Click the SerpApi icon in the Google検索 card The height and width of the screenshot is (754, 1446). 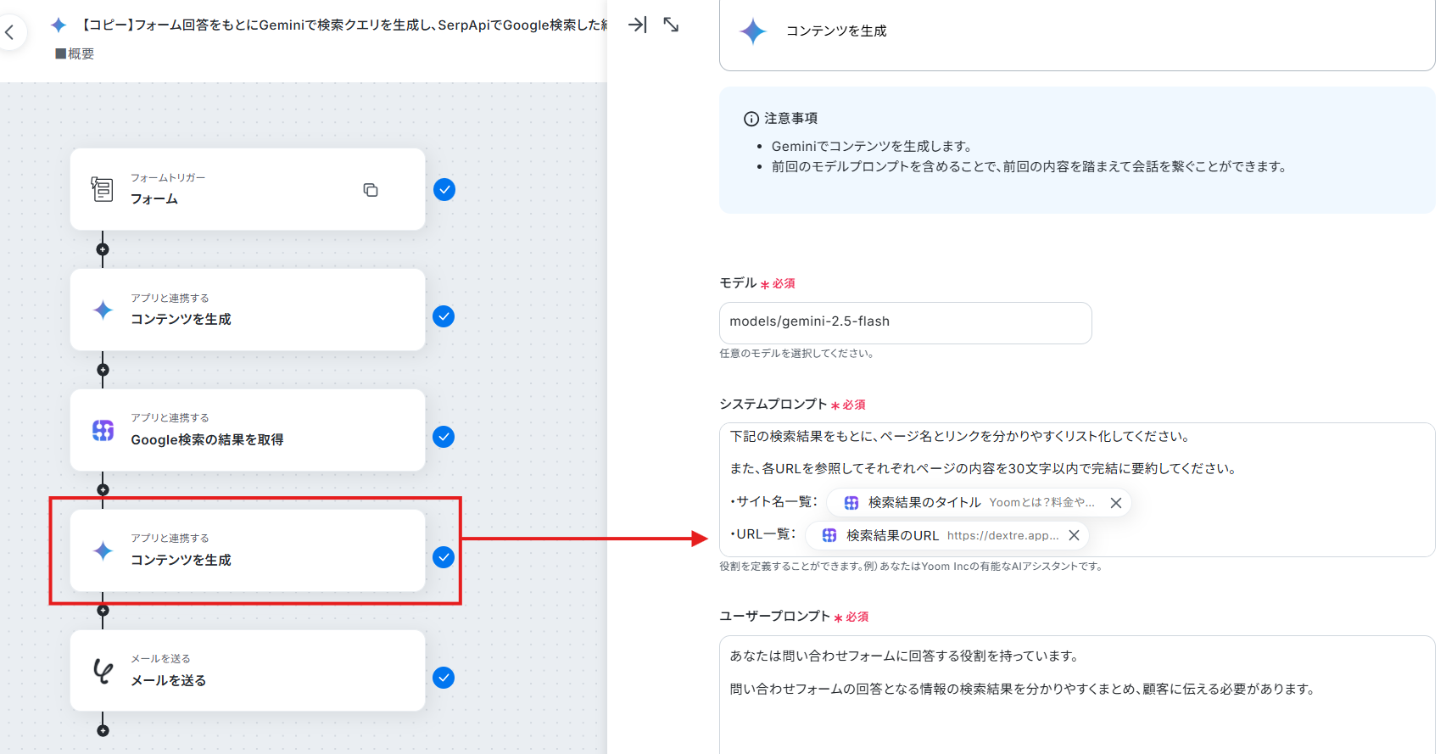[x=103, y=430]
